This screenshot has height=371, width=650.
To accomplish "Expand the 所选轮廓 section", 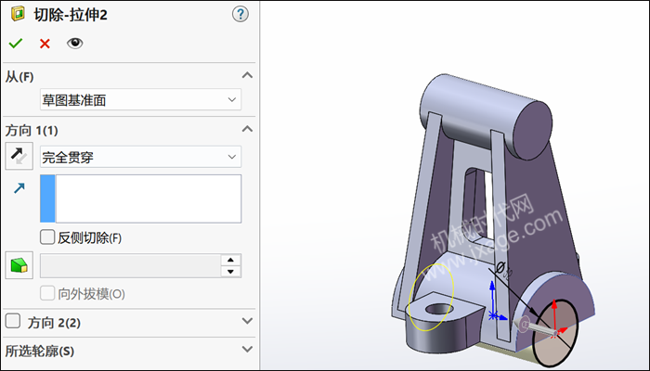I will [246, 350].
